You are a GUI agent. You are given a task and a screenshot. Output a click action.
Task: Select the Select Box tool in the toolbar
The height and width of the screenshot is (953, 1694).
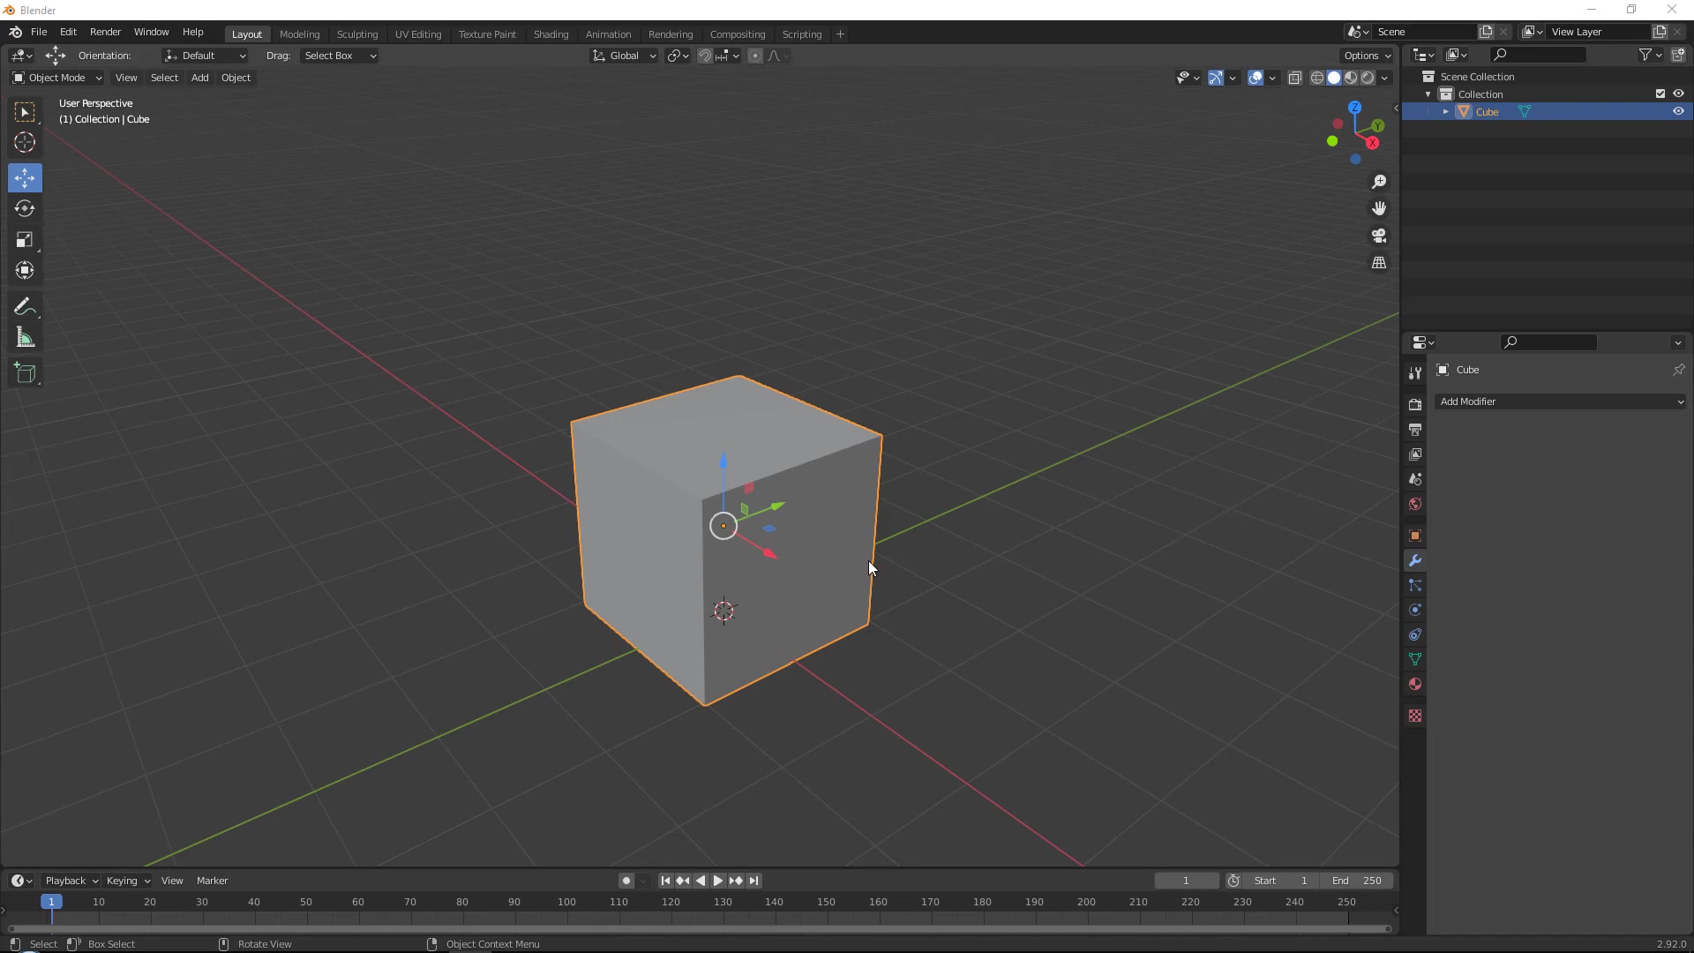[25, 112]
